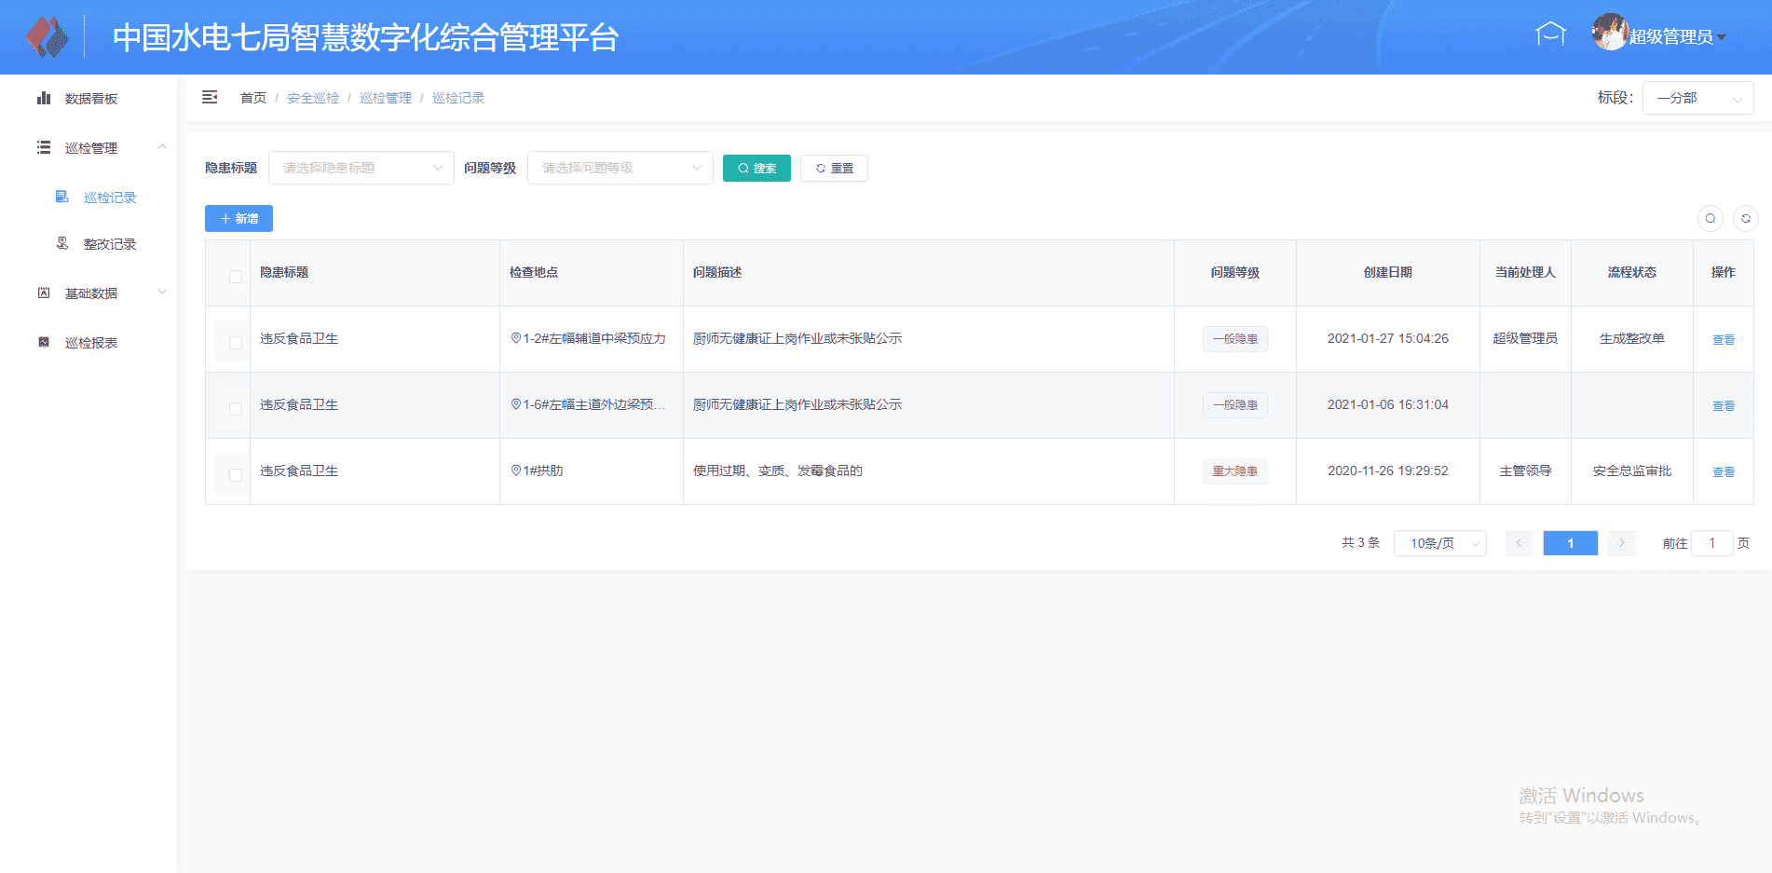1772x873 pixels.
Task: Click the 新增 add button
Action: pyautogui.click(x=239, y=218)
